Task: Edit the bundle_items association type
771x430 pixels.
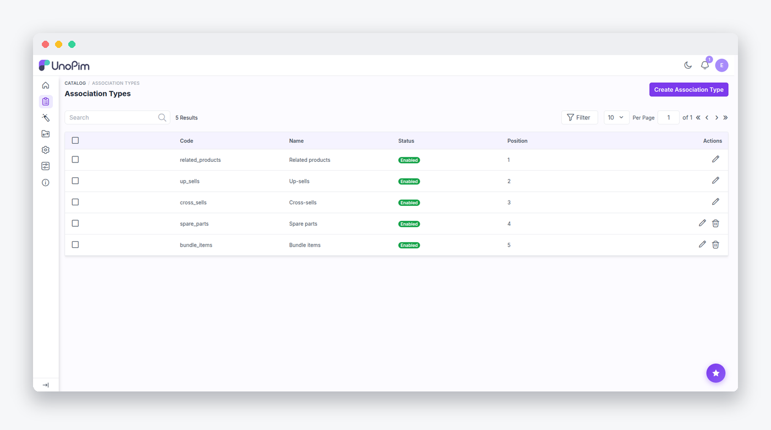Action: 702,244
